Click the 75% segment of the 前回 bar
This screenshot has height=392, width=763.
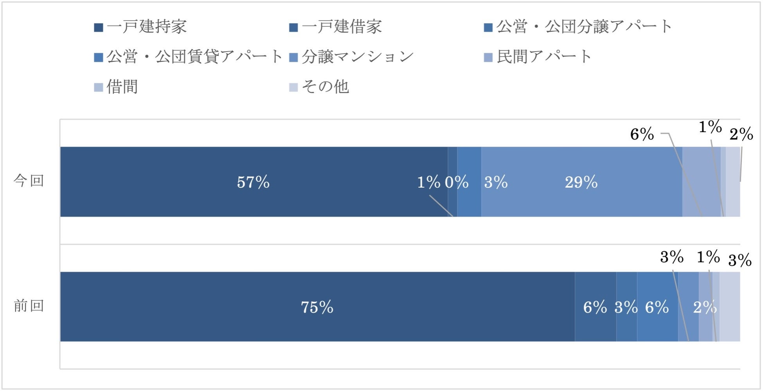[x=317, y=307]
